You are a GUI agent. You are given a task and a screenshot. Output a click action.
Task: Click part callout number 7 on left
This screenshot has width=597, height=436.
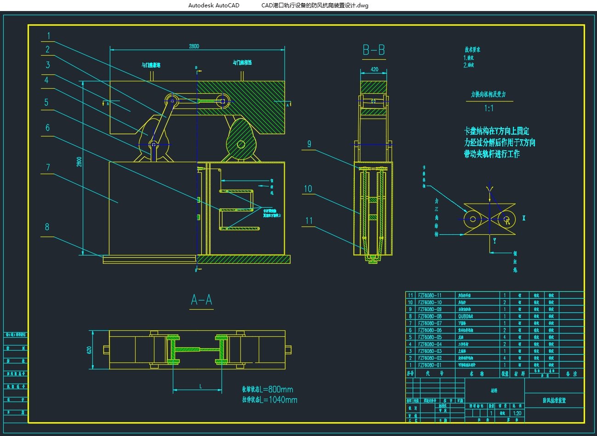(48, 168)
